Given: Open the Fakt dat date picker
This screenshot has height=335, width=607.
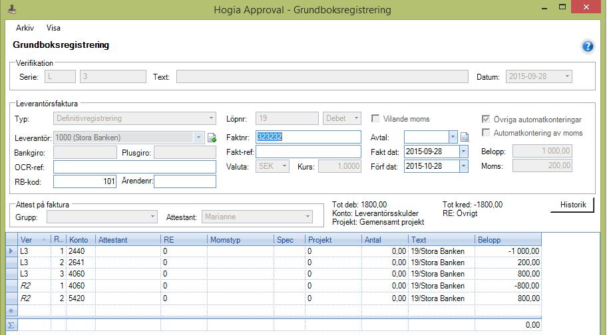Looking at the screenshot, I should 463,152.
